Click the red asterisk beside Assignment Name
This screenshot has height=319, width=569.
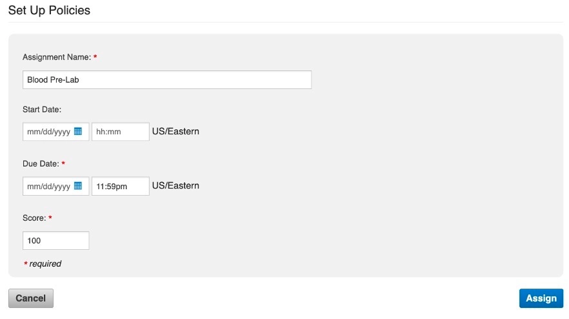click(x=95, y=57)
